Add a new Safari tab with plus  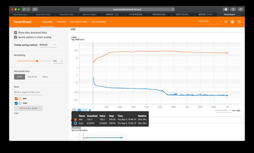(243, 14)
